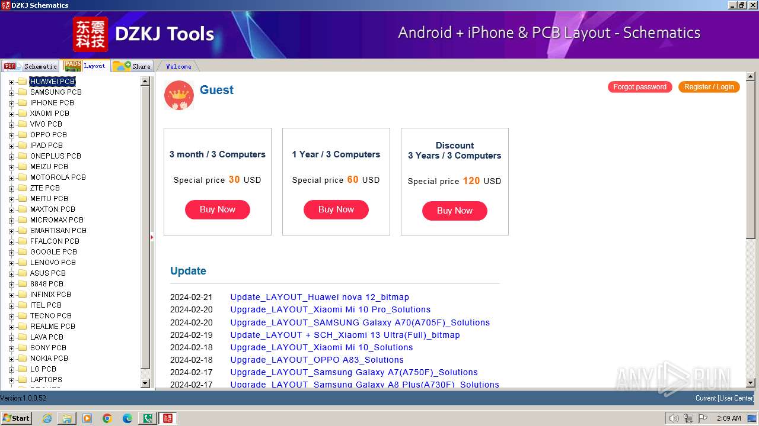Click the ASUS PCB folder icon
Image resolution: width=759 pixels, height=426 pixels.
(x=23, y=273)
